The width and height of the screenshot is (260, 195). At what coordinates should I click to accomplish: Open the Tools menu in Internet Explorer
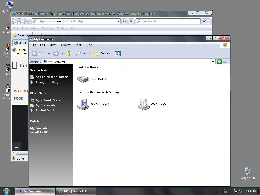[x=61, y=28]
